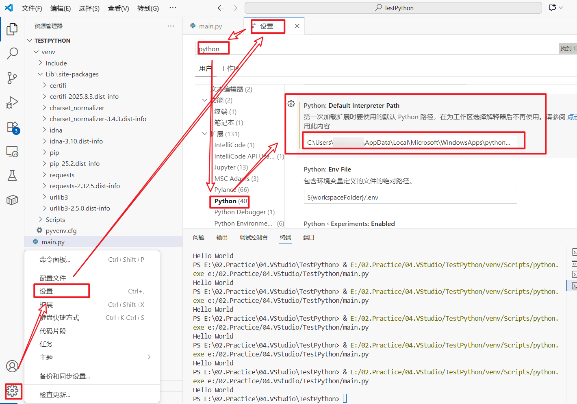This screenshot has width=577, height=404.
Task: Open the 文件(F) menu
Action: (x=32, y=8)
